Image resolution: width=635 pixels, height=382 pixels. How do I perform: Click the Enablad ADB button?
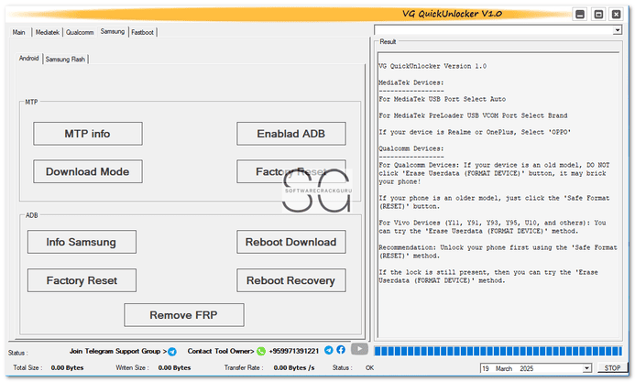pos(291,134)
